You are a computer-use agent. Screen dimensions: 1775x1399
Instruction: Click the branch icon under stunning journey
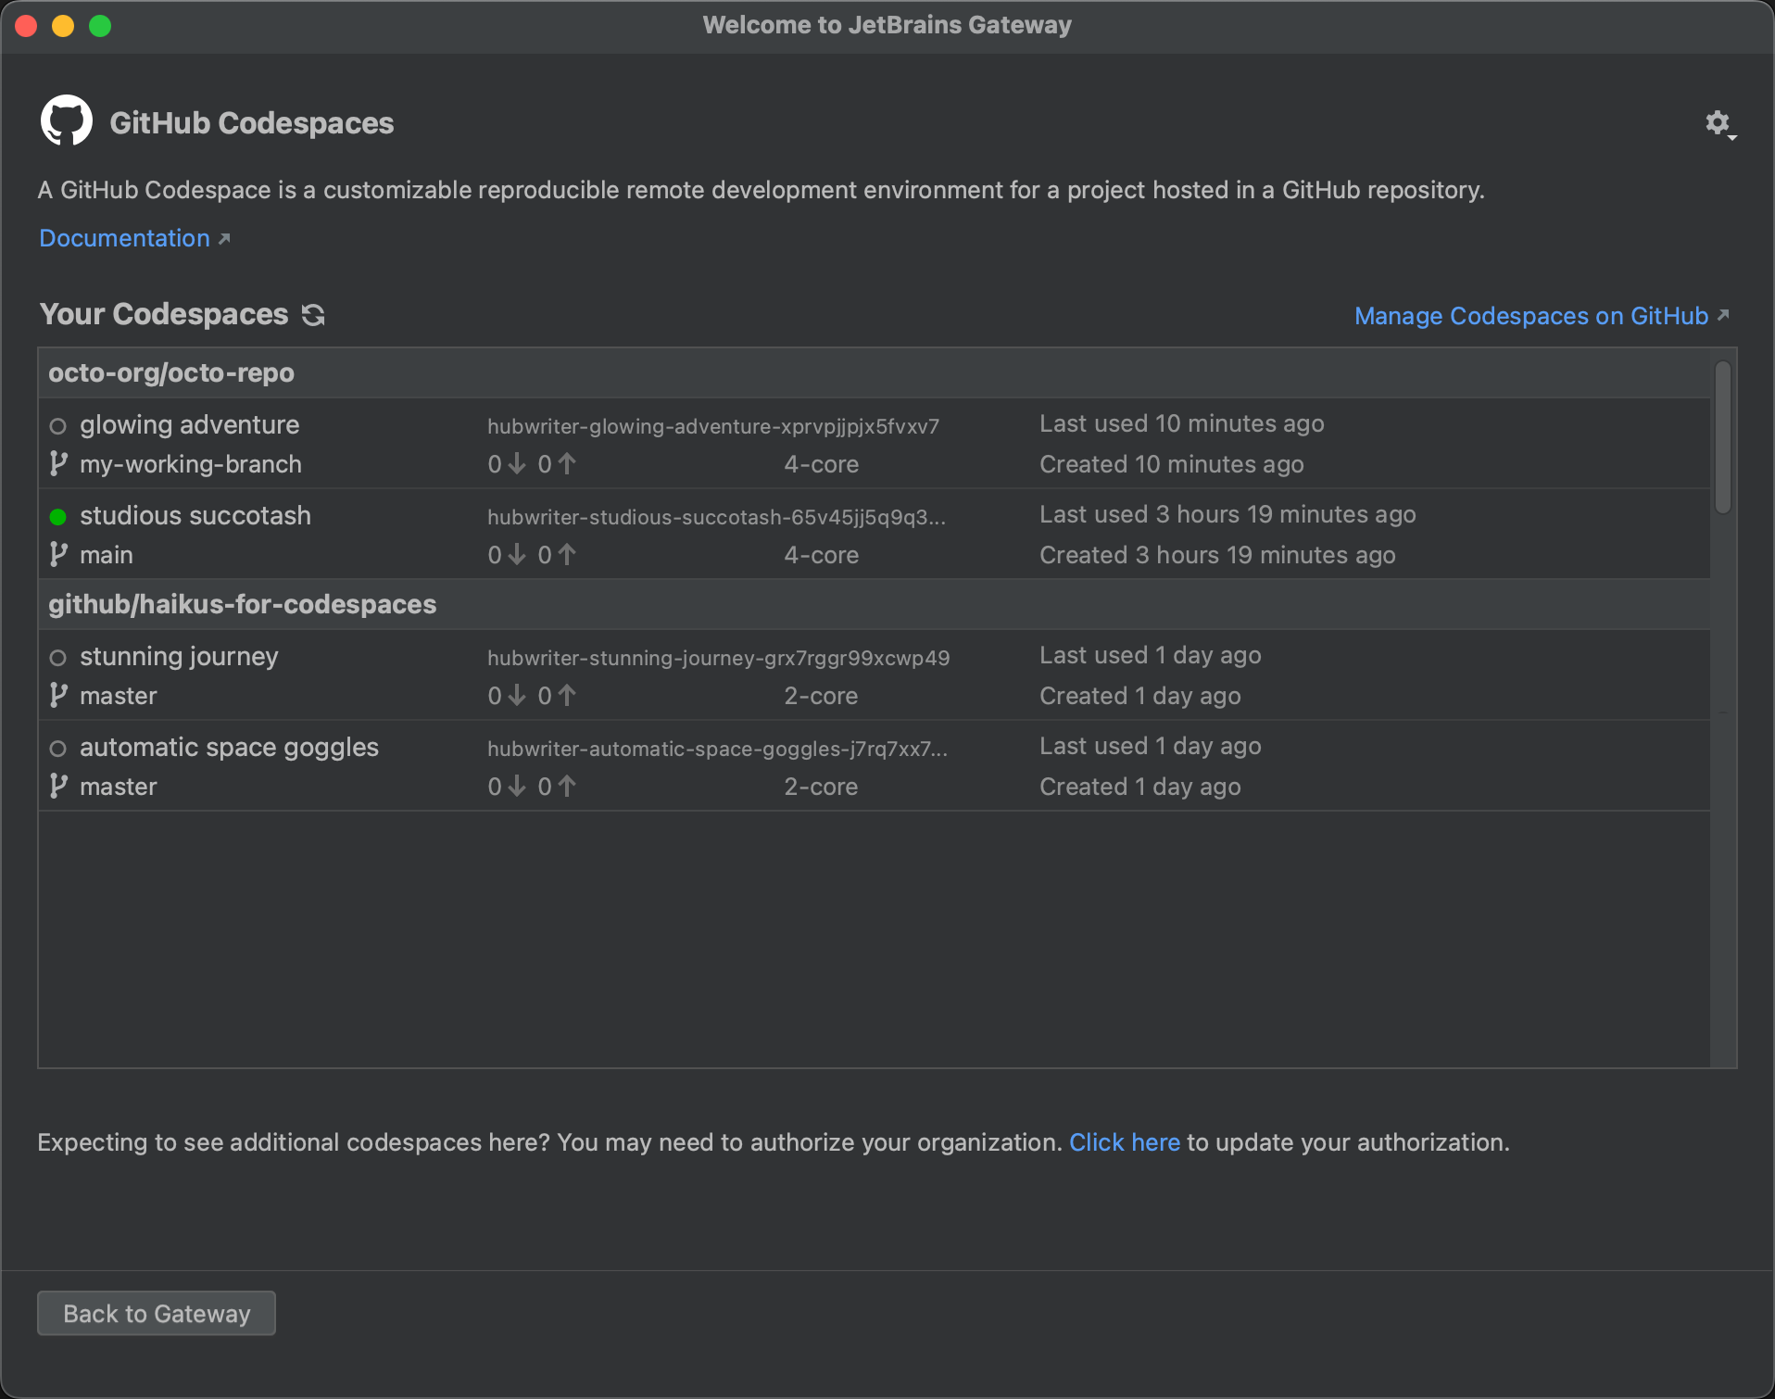tap(58, 695)
